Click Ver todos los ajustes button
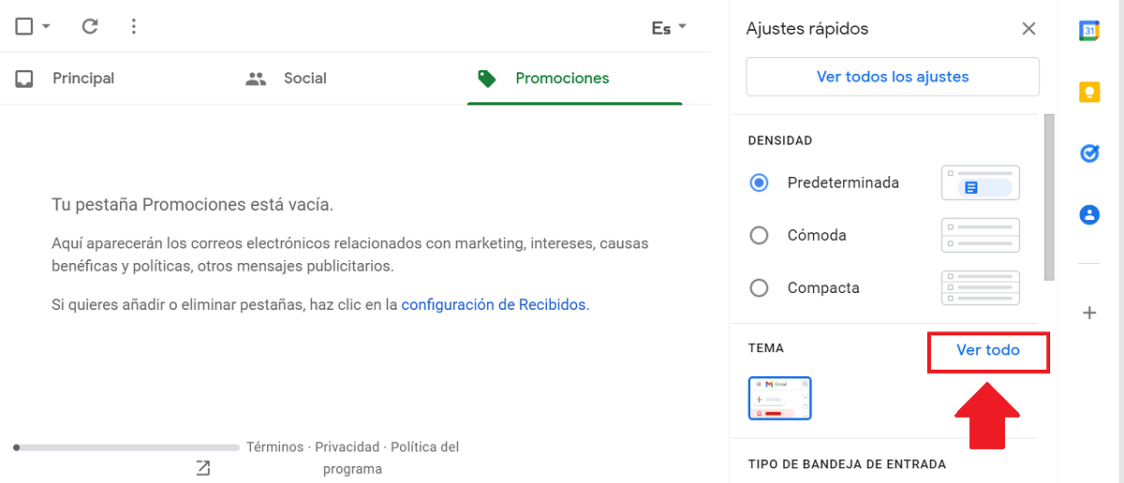The height and width of the screenshot is (483, 1124). 893,77
